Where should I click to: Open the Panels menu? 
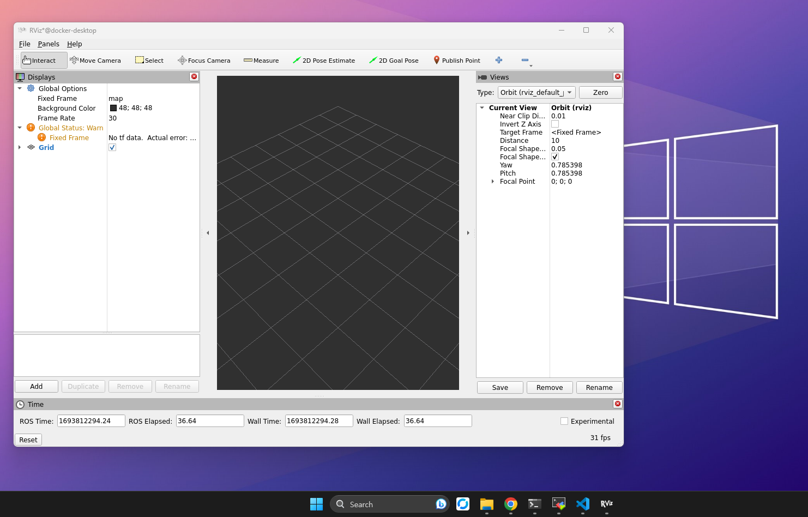pos(49,44)
